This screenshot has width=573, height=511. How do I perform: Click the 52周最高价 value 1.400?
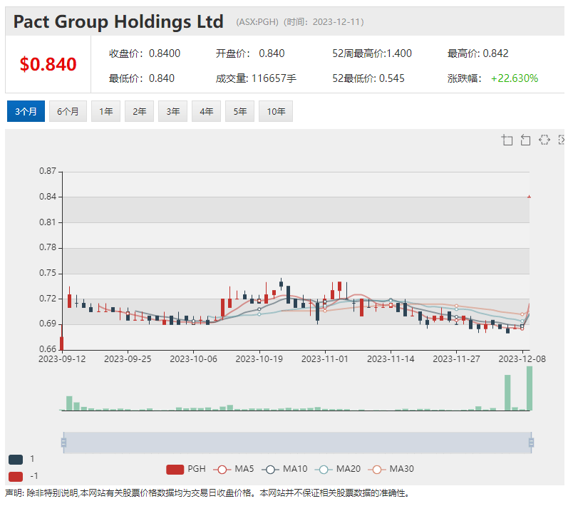[399, 53]
